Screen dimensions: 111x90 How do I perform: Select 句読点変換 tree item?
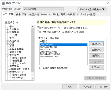[15, 52]
